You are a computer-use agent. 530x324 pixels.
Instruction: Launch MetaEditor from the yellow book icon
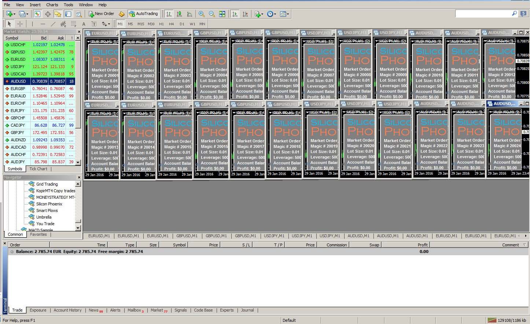pos(122,14)
